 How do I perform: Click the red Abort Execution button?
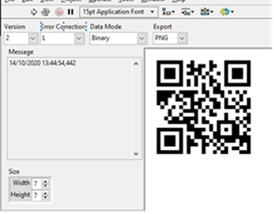[59, 12]
